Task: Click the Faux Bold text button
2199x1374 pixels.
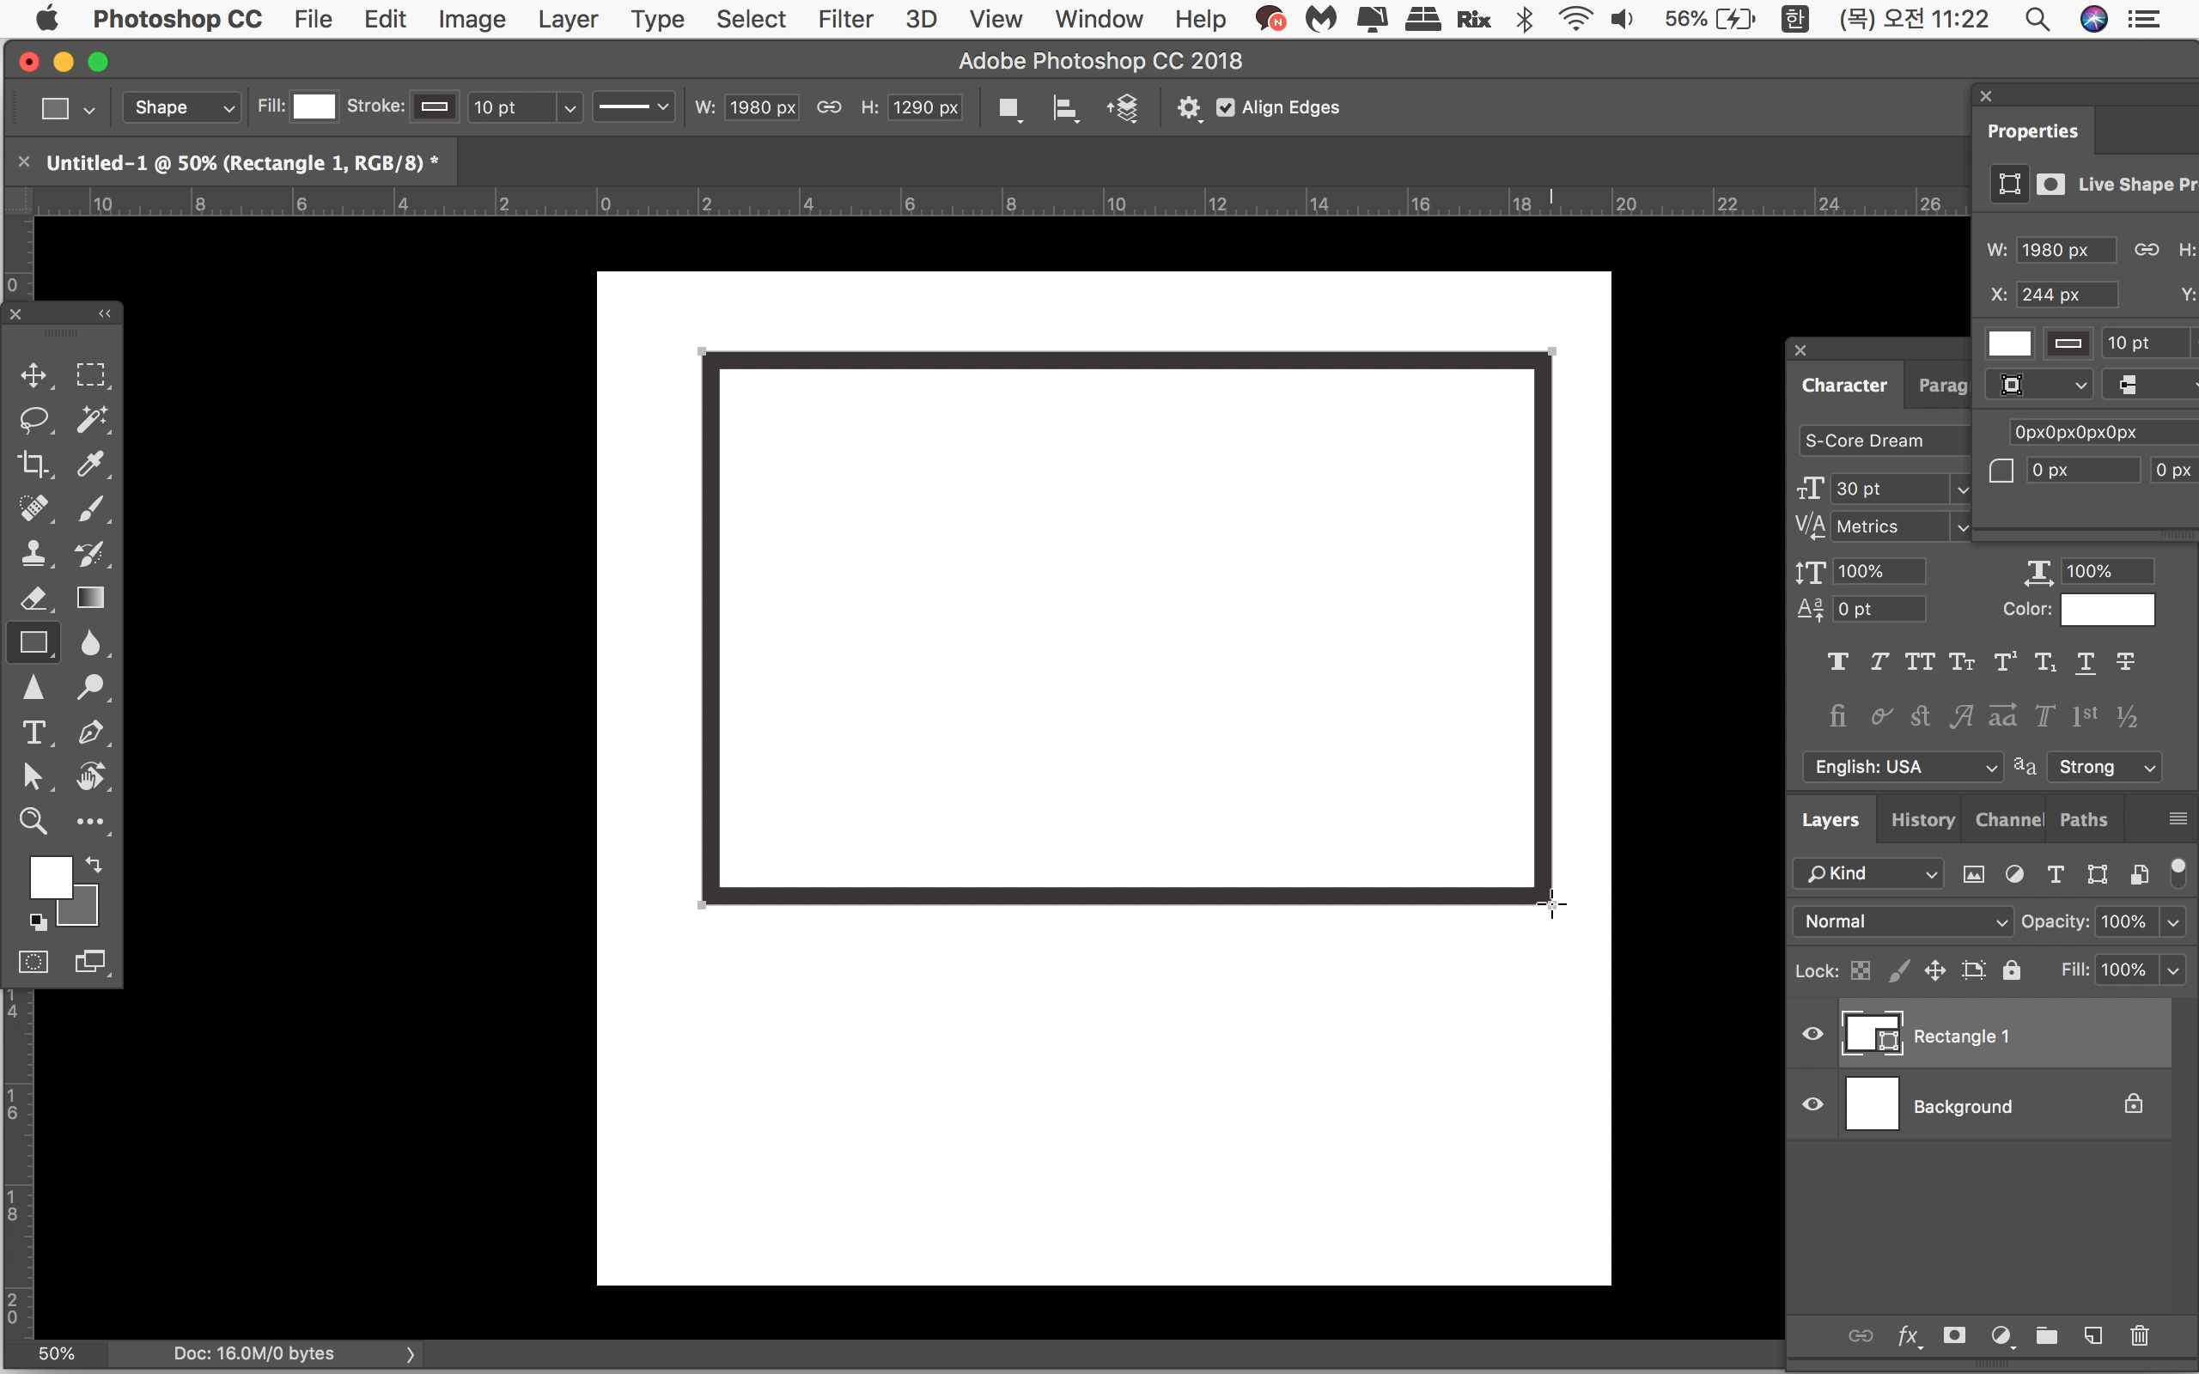Action: [x=1837, y=662]
